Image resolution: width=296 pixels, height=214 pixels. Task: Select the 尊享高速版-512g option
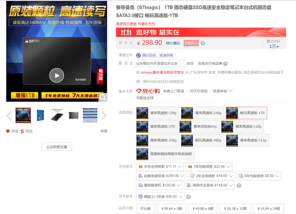pyautogui.click(x=247, y=140)
